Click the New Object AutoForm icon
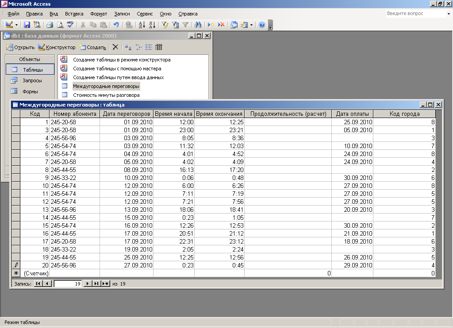 tap(244, 25)
